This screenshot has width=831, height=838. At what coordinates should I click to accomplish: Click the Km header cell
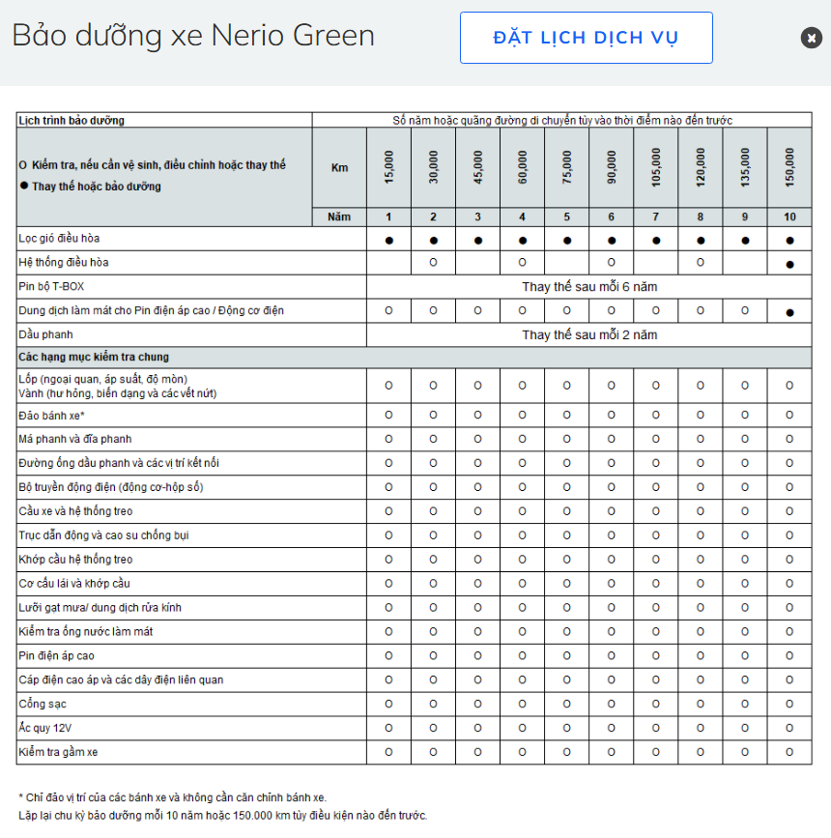click(339, 167)
